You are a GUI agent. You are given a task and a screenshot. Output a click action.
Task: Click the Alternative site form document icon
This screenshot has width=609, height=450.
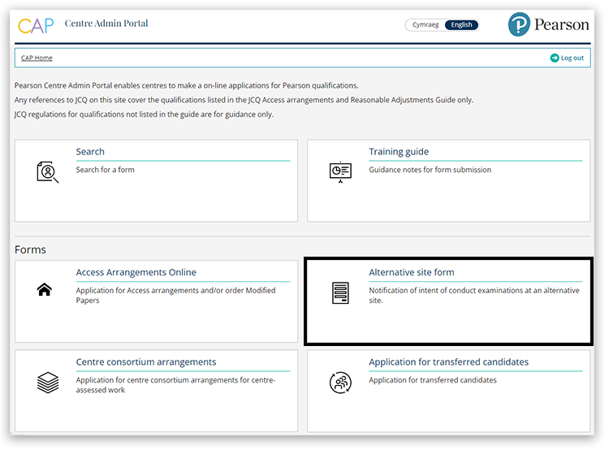click(340, 293)
